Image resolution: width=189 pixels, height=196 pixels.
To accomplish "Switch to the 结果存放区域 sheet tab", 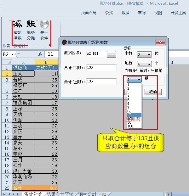I will coord(60,194).
